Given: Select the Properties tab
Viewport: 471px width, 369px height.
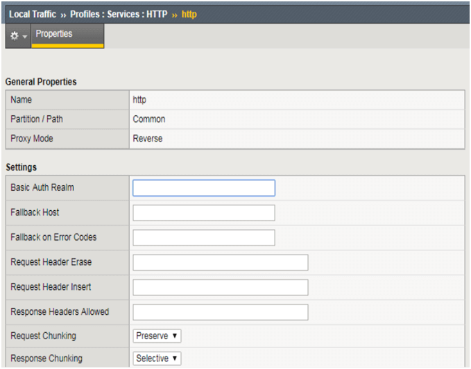Looking at the screenshot, I should click(67, 36).
